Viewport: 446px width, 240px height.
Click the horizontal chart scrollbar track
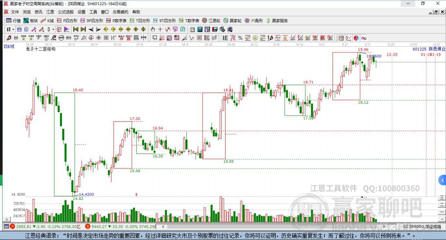(273, 226)
